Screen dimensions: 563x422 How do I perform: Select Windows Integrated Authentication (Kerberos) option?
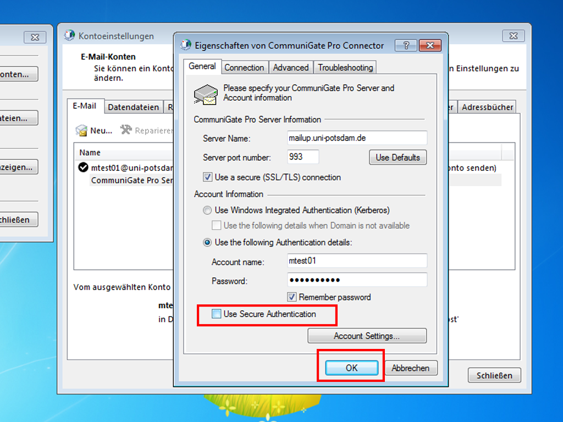pyautogui.click(x=207, y=210)
